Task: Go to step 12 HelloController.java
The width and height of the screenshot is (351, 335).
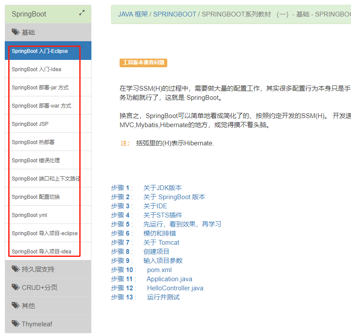Action: coord(175,288)
